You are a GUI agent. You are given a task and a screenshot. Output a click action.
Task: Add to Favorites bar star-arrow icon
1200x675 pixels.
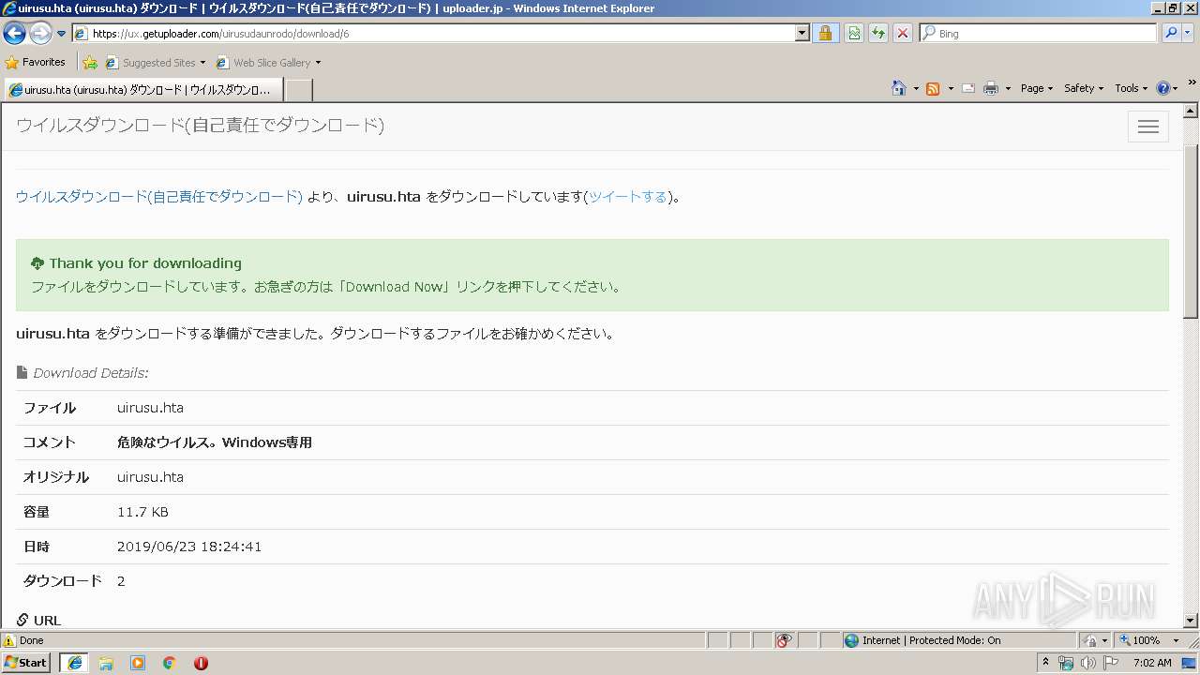(x=90, y=63)
